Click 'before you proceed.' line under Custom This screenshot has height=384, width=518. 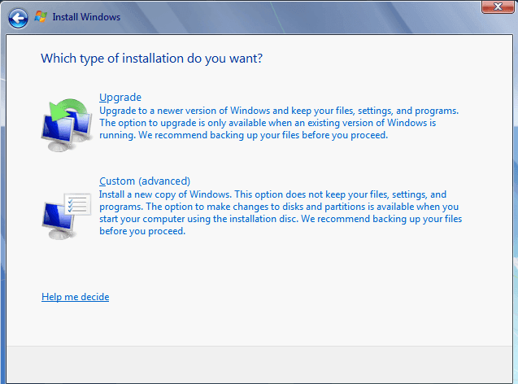pos(142,231)
